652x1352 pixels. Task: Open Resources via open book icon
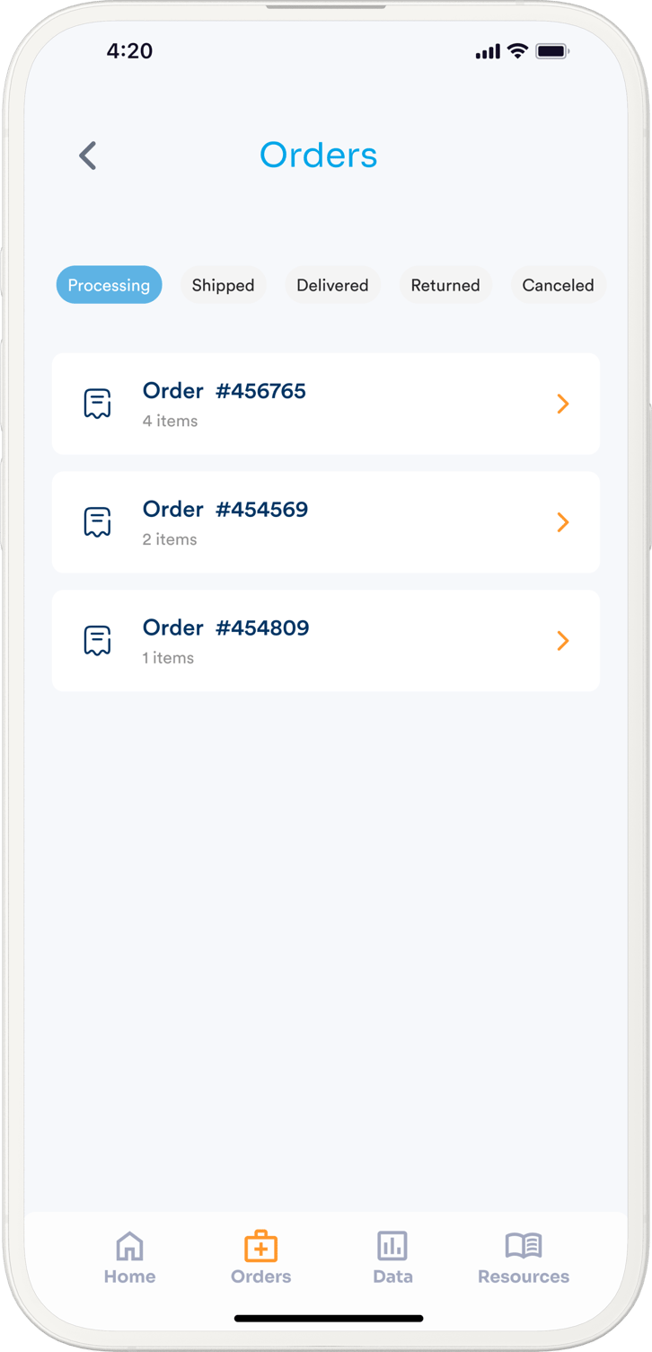click(524, 1247)
